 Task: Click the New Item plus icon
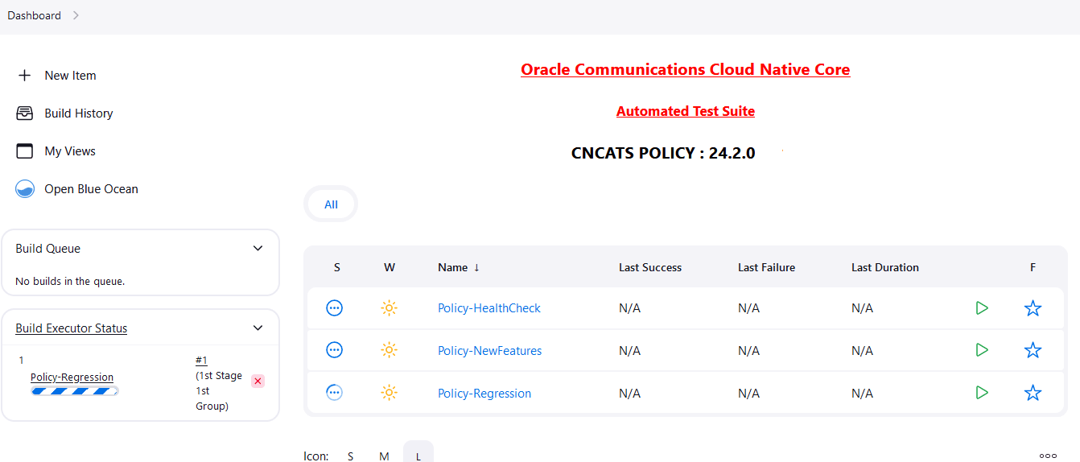click(25, 76)
